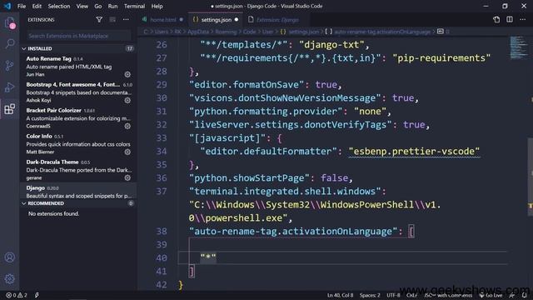Viewport: 533px width, 300px height.
Task: Click the "*" string on line 40
Action: pyautogui.click(x=208, y=257)
